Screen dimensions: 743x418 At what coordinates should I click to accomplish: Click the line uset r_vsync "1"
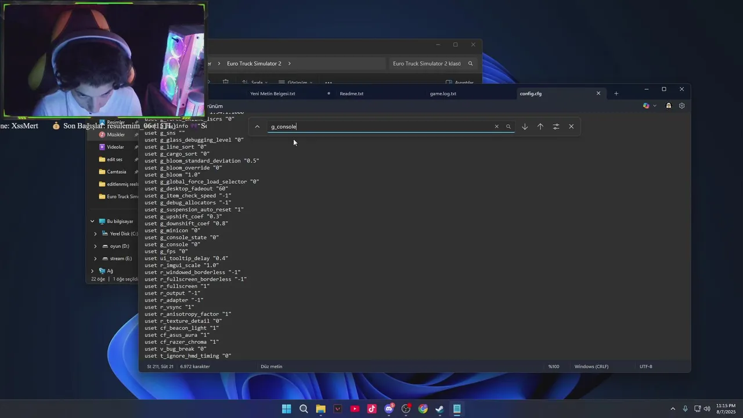(169, 307)
